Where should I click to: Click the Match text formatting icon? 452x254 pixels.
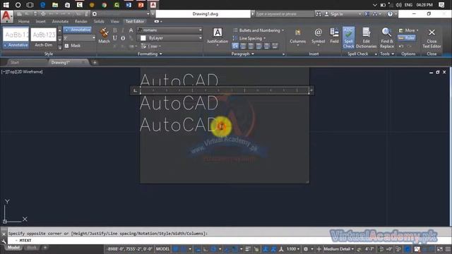(104, 36)
